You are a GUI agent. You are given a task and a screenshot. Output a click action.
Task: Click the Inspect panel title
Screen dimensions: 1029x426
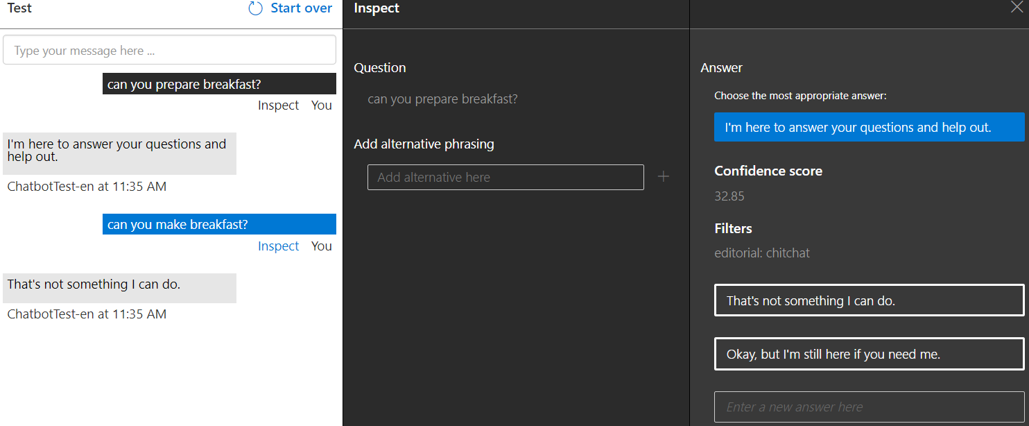(x=377, y=8)
